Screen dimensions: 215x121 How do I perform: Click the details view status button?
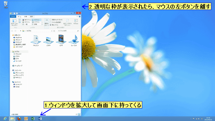tap(77, 114)
